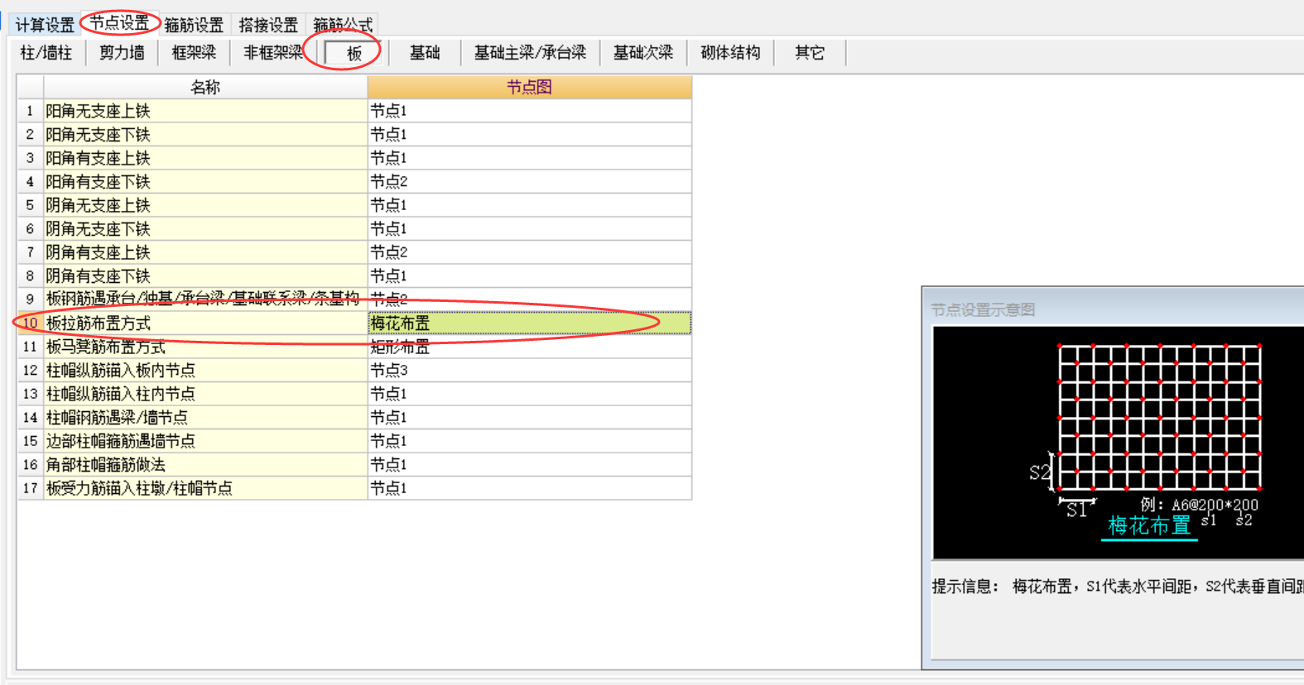This screenshot has width=1304, height=685.
Task: Click the 梅花布置 caption in diagram
Action: tap(1149, 525)
